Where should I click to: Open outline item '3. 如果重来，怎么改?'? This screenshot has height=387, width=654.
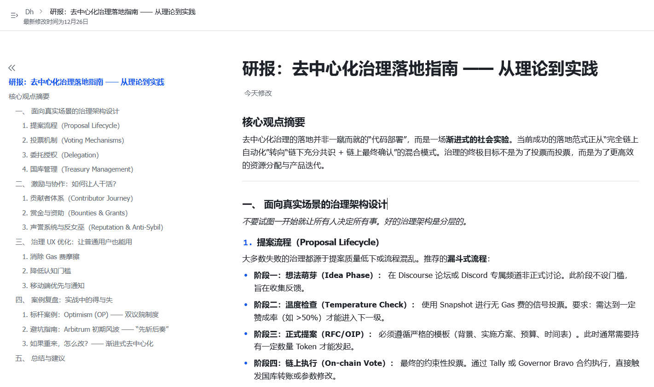pyautogui.click(x=87, y=344)
